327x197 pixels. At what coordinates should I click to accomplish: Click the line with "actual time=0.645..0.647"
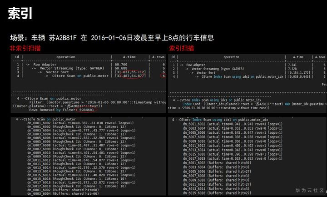pos(233,133)
